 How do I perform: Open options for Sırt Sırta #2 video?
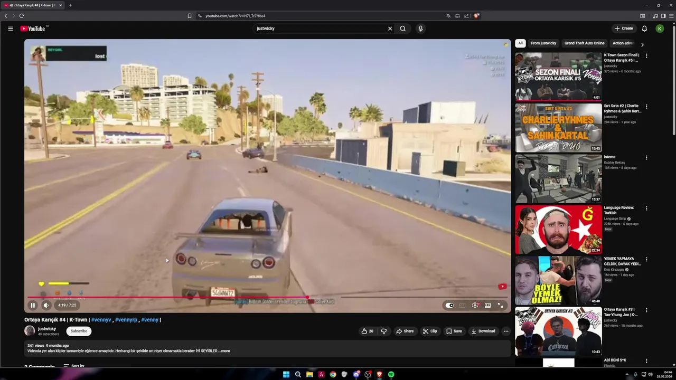click(646, 107)
